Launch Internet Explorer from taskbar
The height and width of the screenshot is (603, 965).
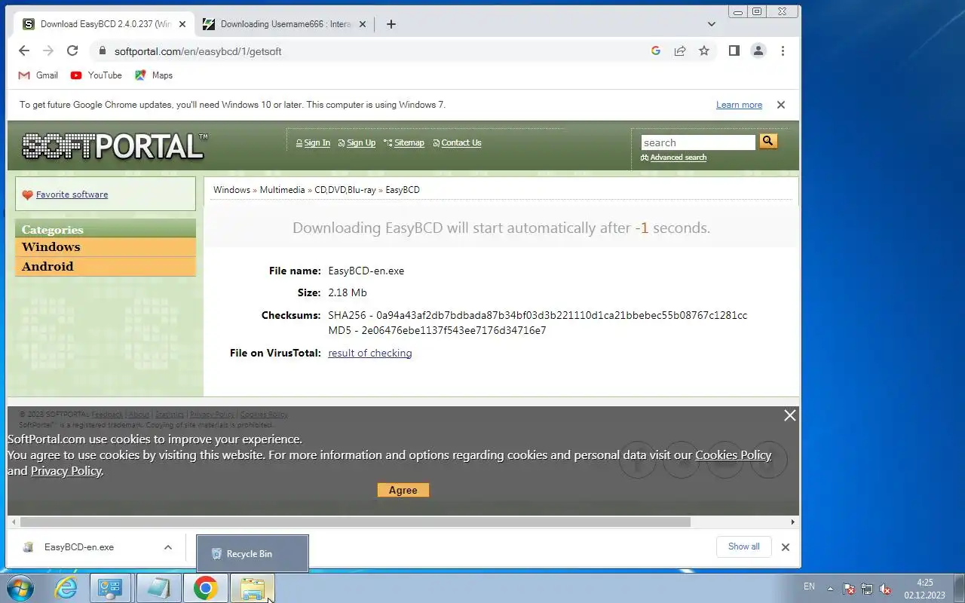click(66, 588)
